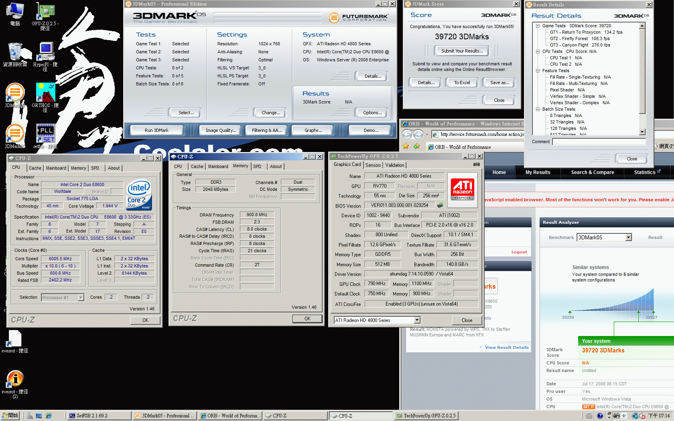This screenshot has height=421, width=674.
Task: Select the SPD tab in the CPU-Z memory window
Action: point(257,166)
